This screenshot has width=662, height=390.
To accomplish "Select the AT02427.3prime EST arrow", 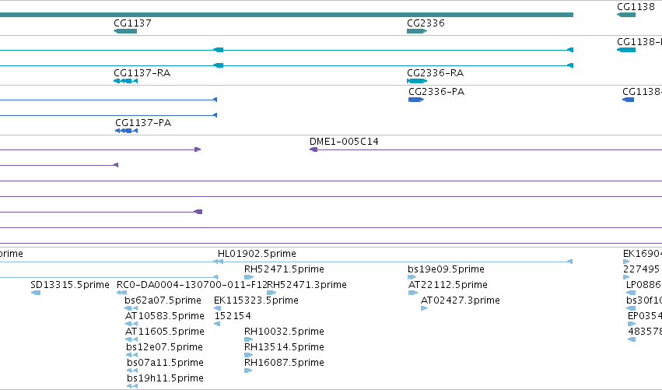I will [424, 308].
